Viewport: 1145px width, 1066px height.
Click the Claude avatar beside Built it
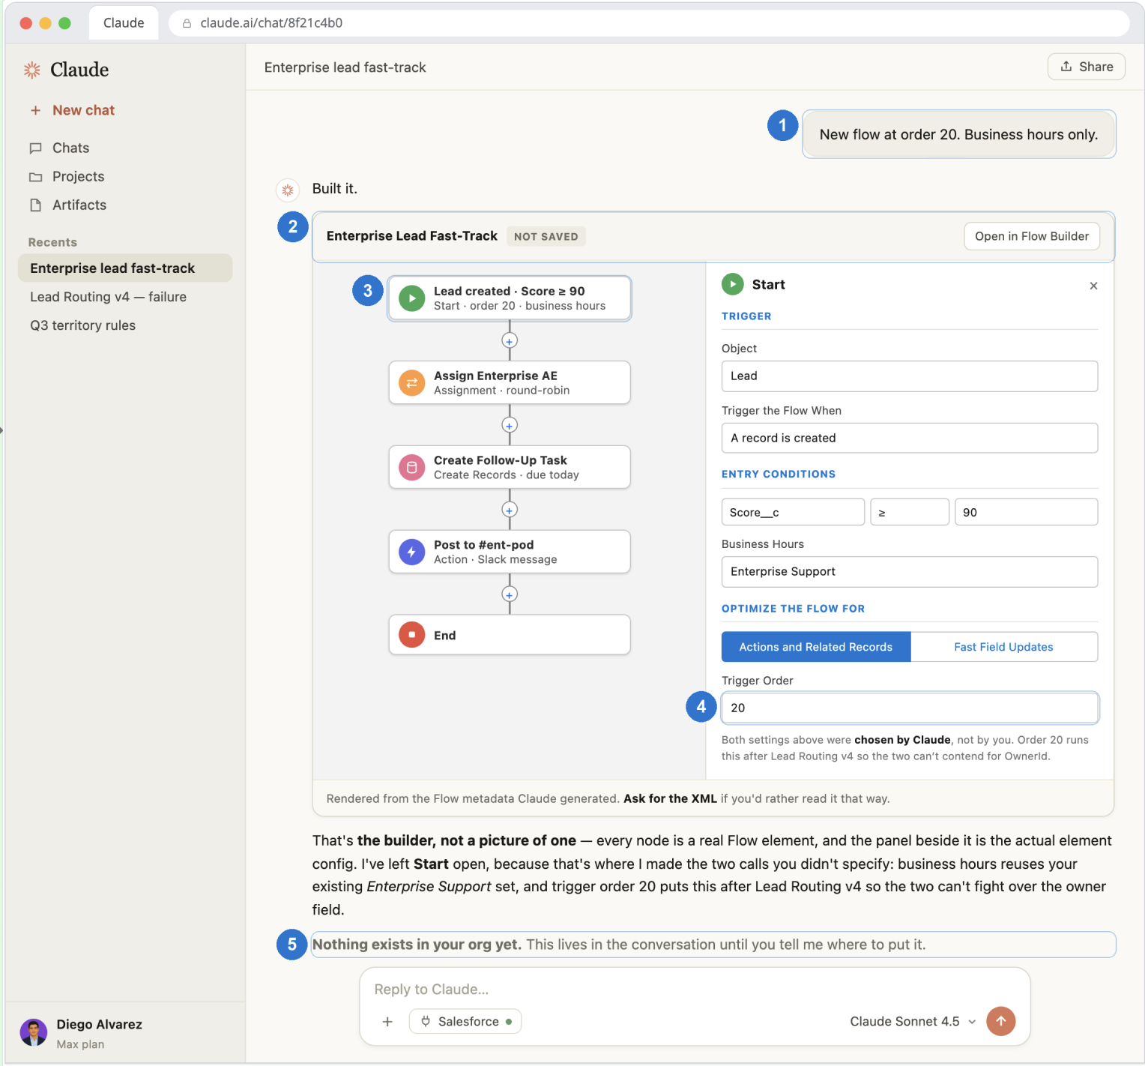pos(288,190)
